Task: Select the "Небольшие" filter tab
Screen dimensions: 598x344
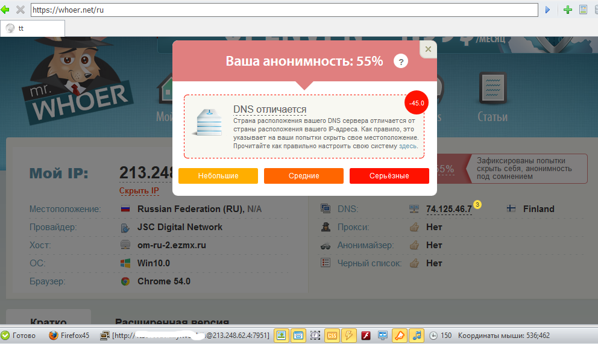Action: coord(218,176)
